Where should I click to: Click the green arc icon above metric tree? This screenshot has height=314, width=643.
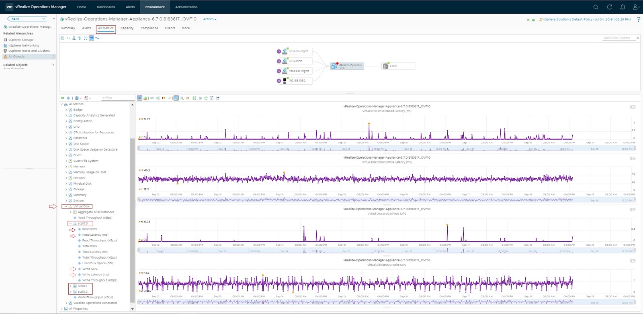62,98
